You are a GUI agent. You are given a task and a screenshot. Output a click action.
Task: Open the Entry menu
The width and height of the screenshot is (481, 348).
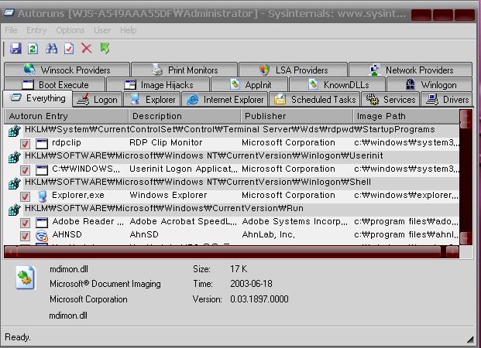36,30
